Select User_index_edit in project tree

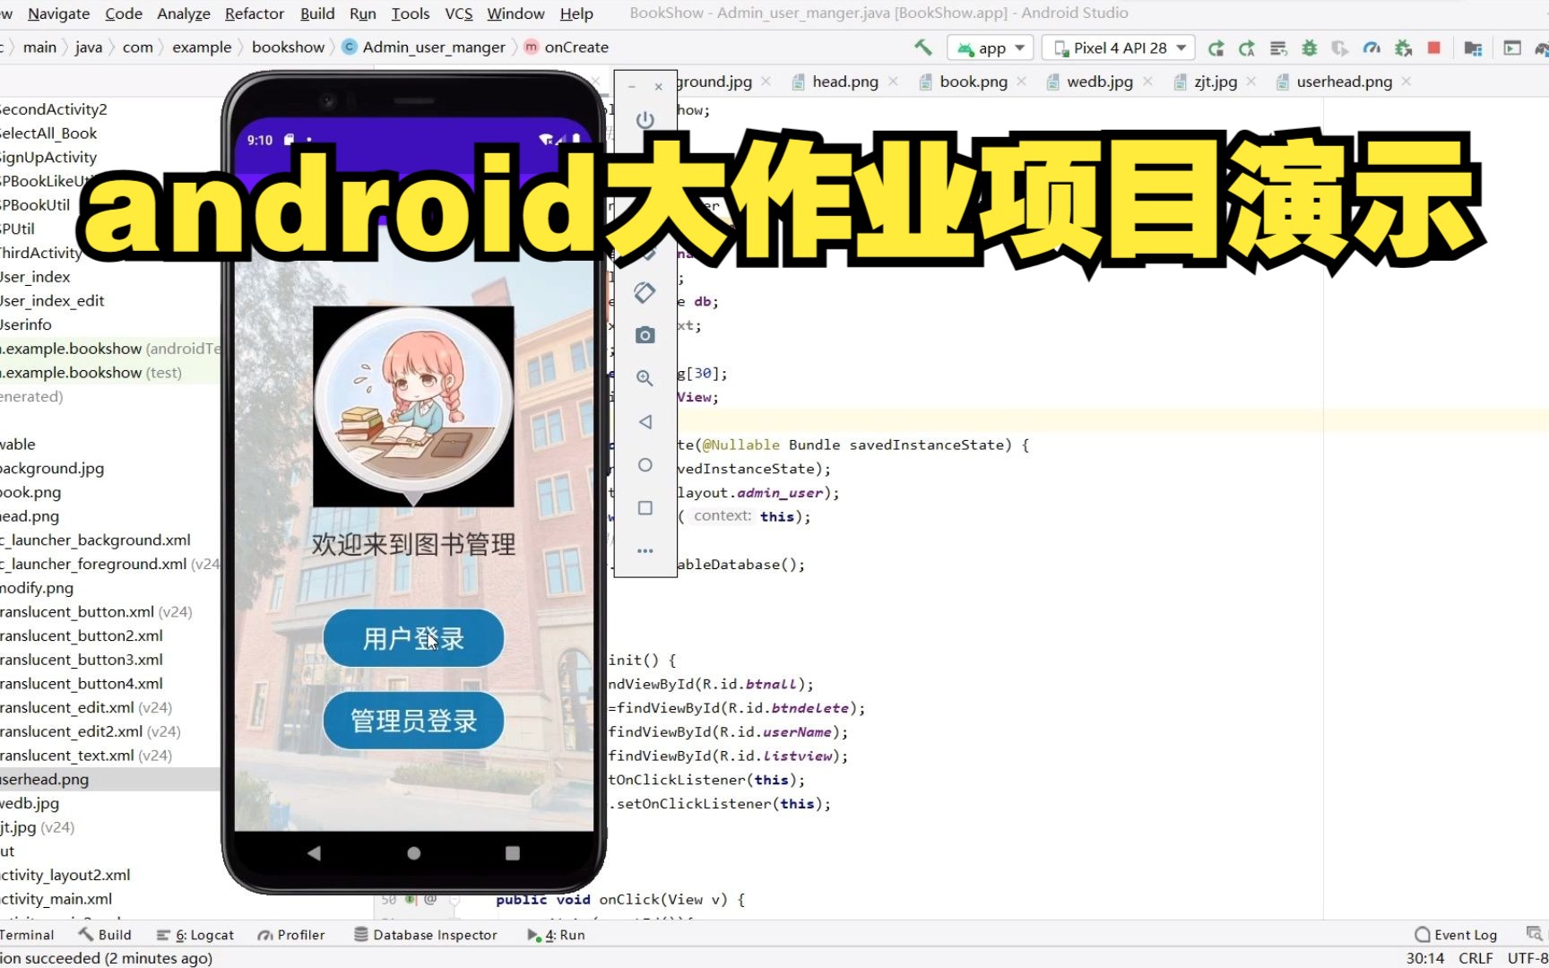point(52,301)
